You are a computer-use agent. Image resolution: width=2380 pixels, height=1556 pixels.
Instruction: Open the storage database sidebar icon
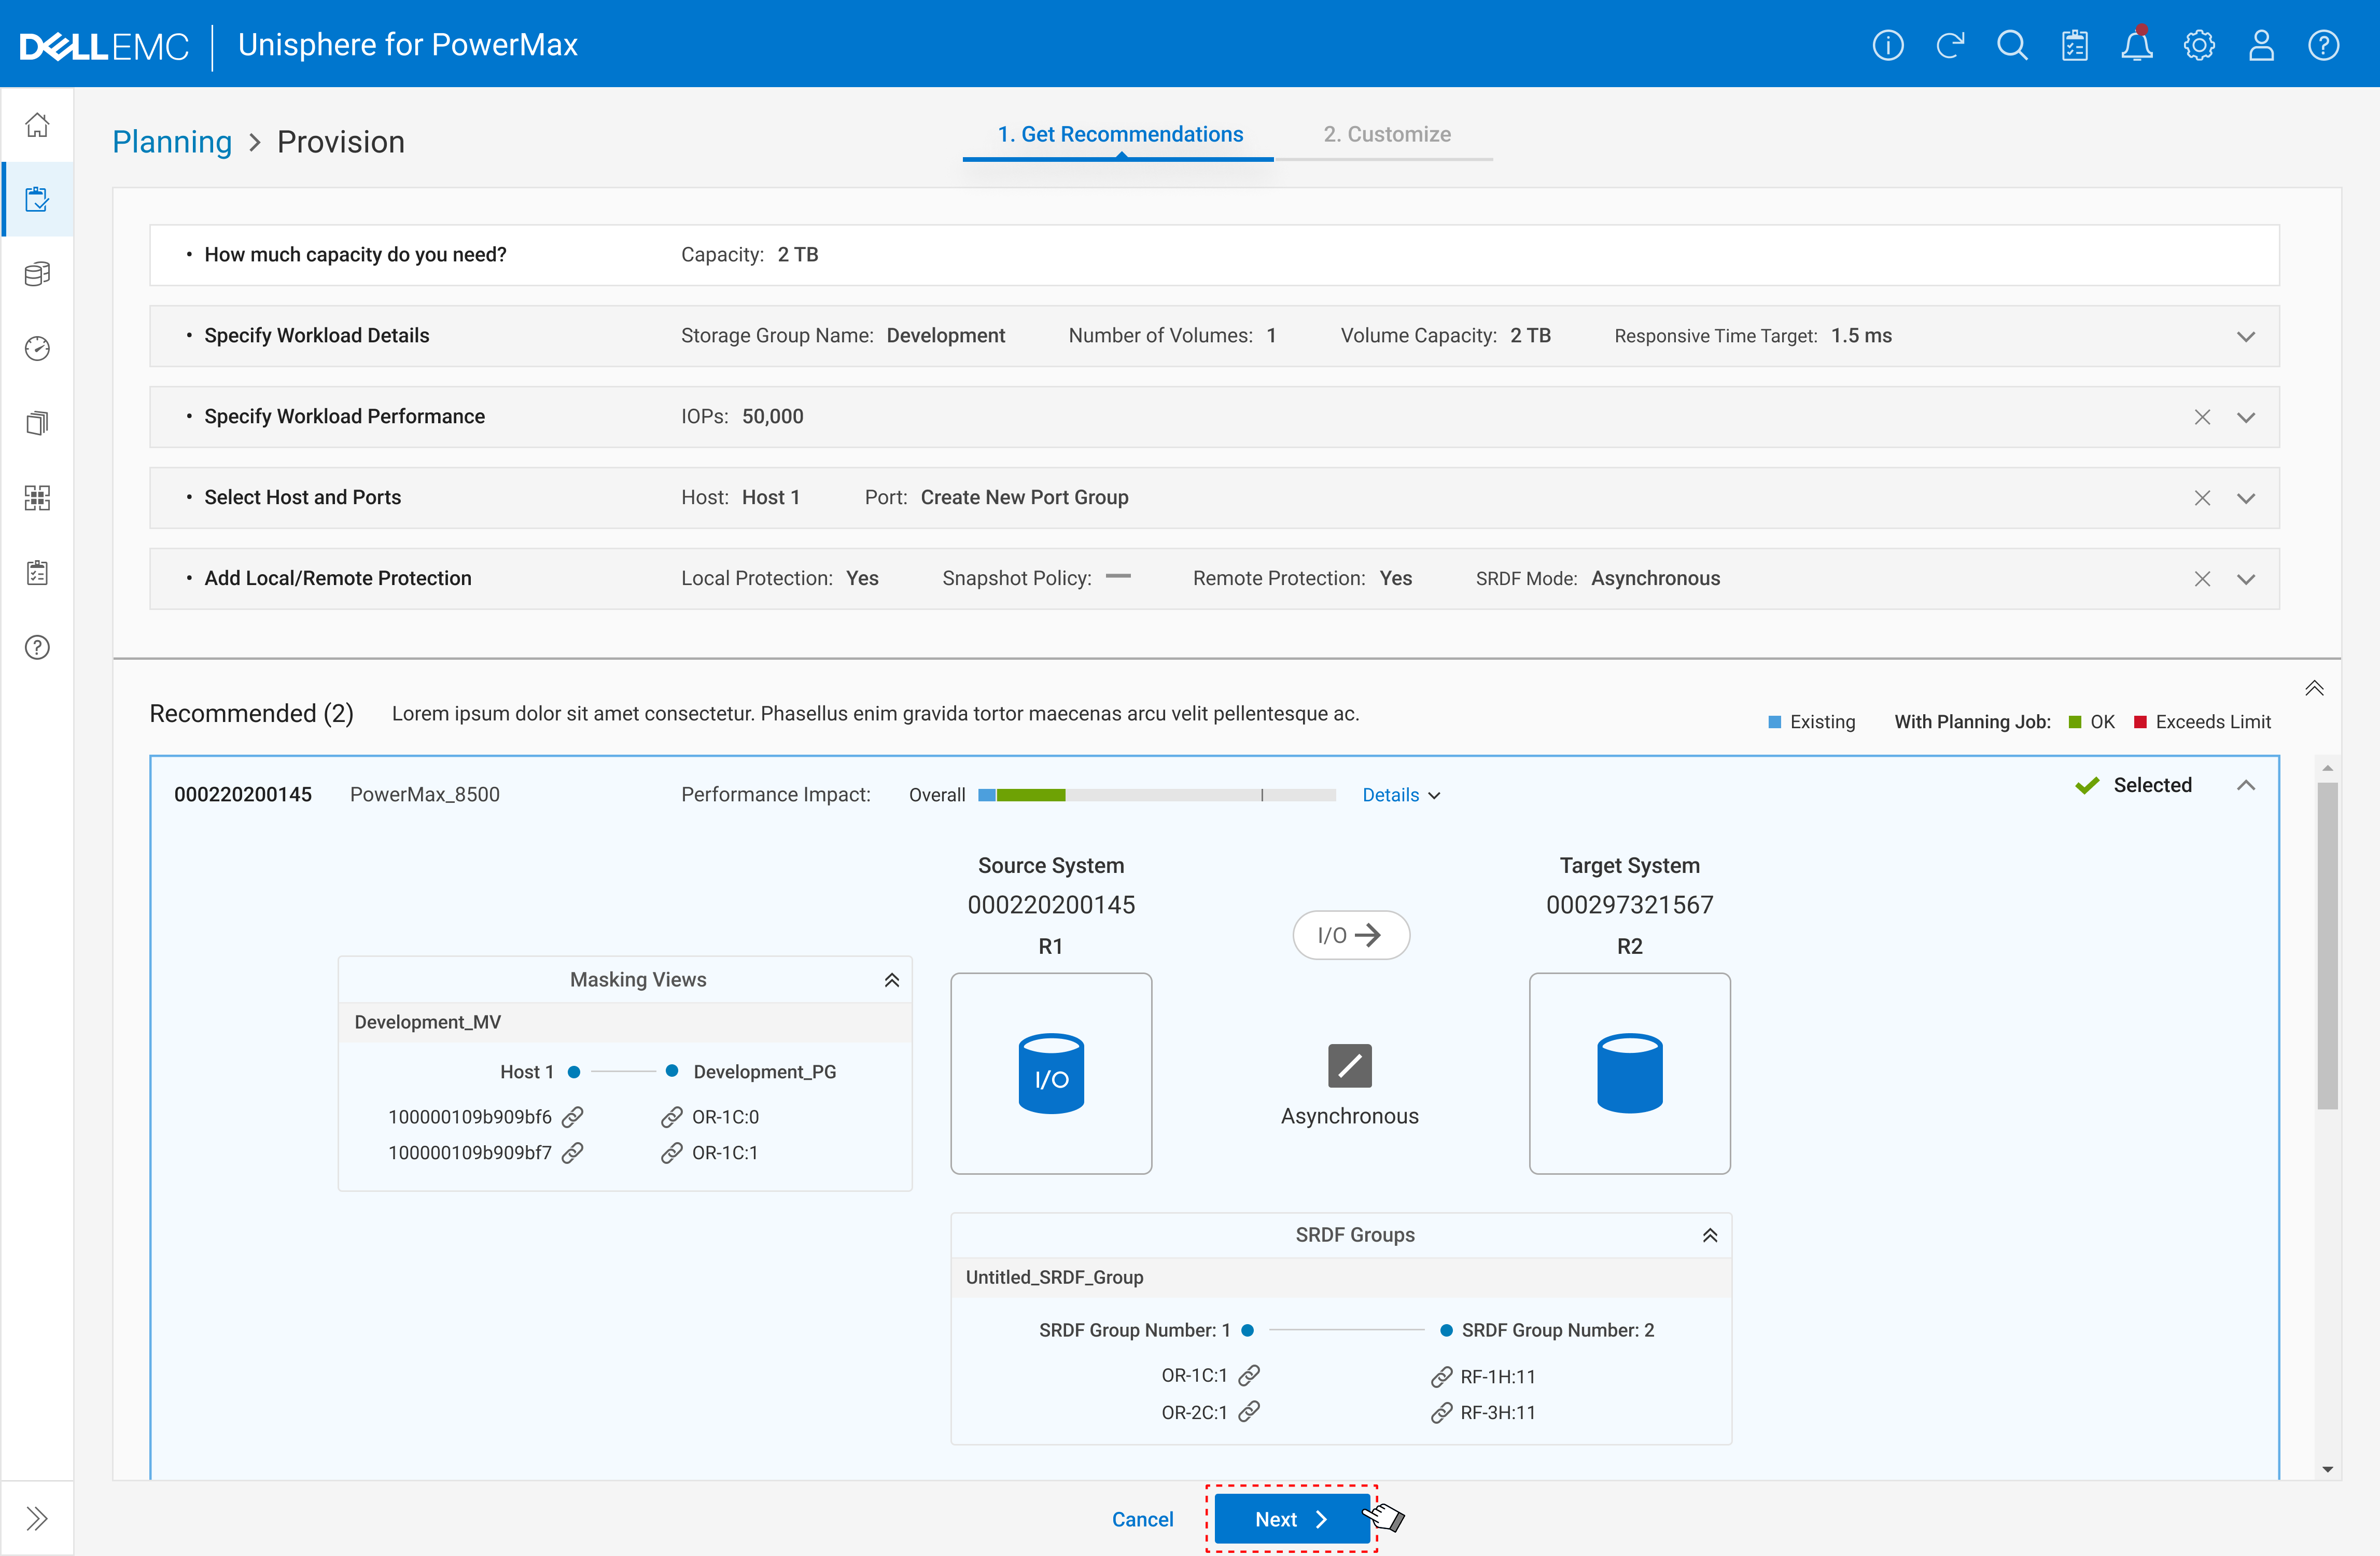tap(37, 274)
